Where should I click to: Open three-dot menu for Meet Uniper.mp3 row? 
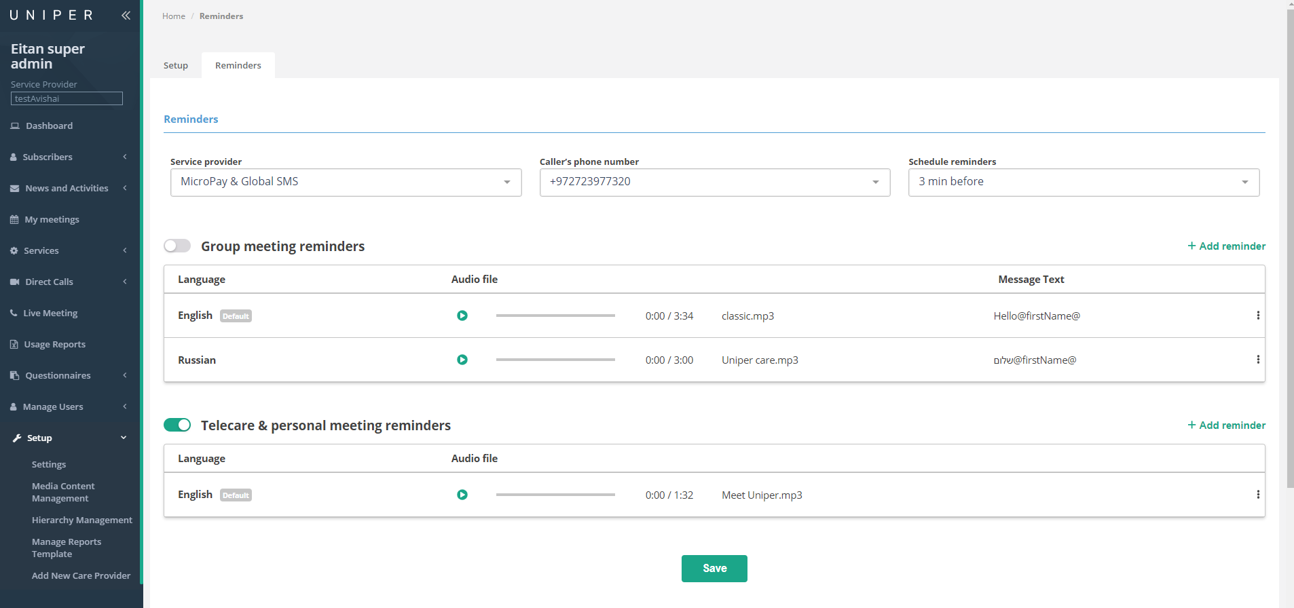click(x=1257, y=495)
